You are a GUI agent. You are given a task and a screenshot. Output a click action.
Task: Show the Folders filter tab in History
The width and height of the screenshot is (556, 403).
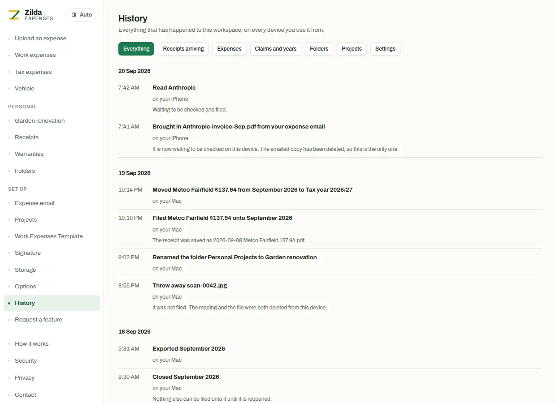(x=319, y=49)
